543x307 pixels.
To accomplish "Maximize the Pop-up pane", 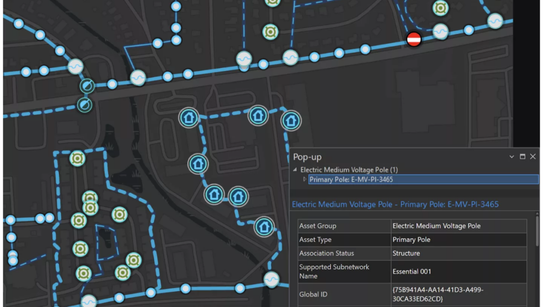I will [x=522, y=157].
